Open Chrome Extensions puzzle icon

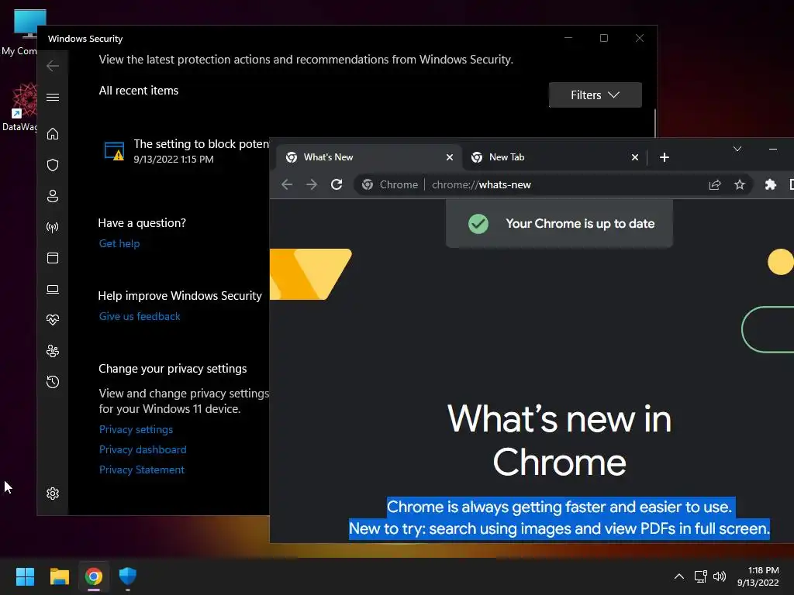pos(770,184)
